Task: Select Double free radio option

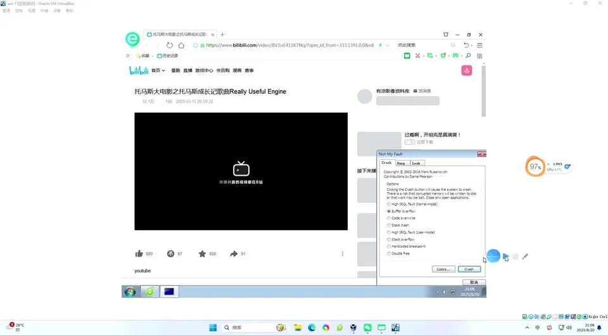Action: [x=389, y=253]
